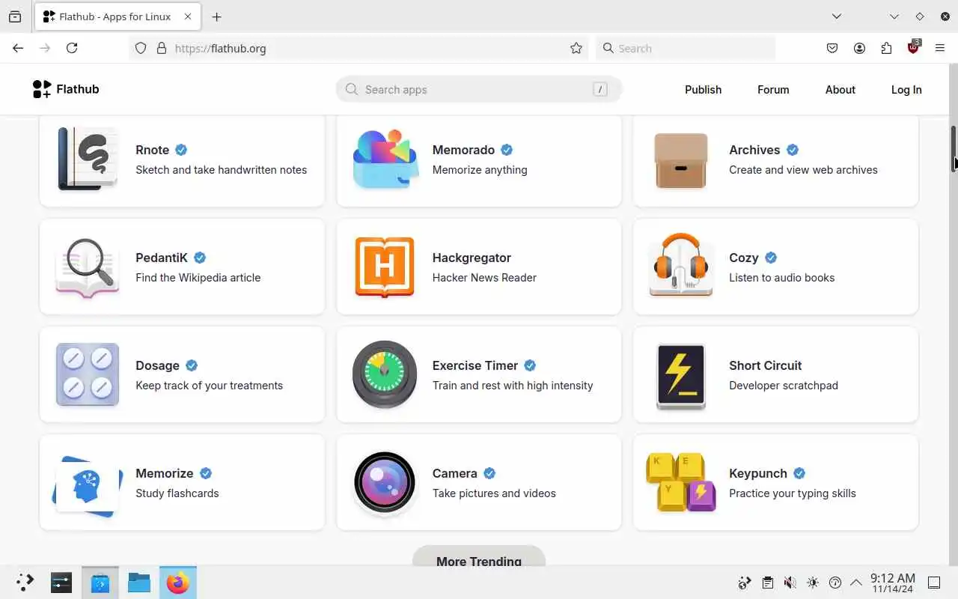958x599 pixels.
Task: Open the brightness tray icon
Action: [x=813, y=583]
